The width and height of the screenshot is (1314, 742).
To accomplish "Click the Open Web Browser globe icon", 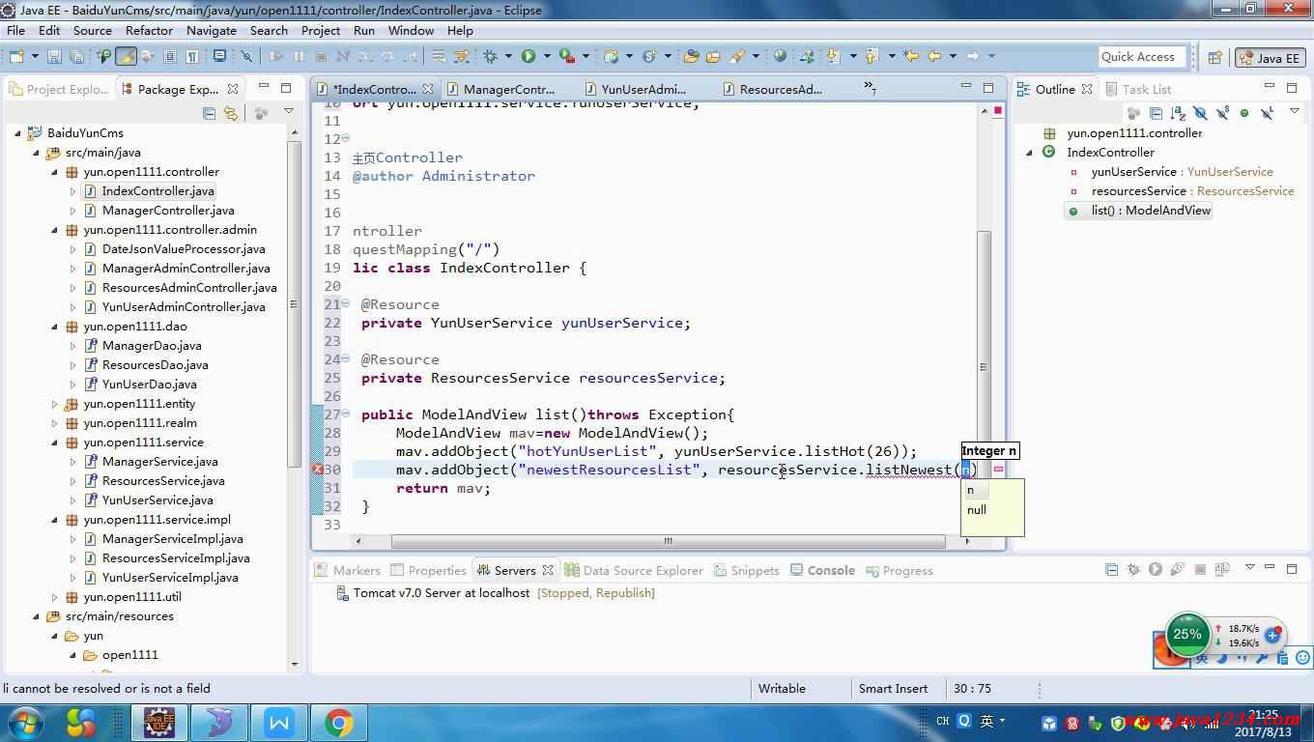I will [x=780, y=56].
